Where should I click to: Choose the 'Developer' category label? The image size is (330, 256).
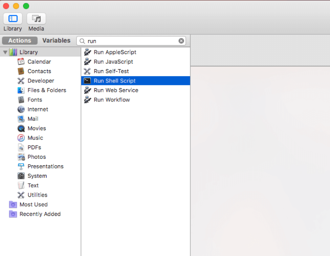[x=41, y=81]
